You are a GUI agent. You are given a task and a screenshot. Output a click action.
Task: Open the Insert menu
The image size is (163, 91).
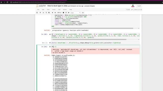coord(54,10)
